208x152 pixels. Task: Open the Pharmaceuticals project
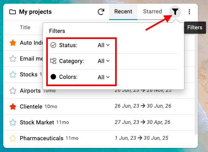point(42,138)
